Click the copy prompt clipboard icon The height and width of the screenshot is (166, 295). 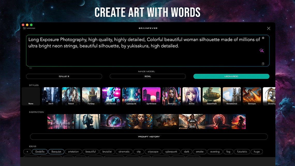point(263,64)
